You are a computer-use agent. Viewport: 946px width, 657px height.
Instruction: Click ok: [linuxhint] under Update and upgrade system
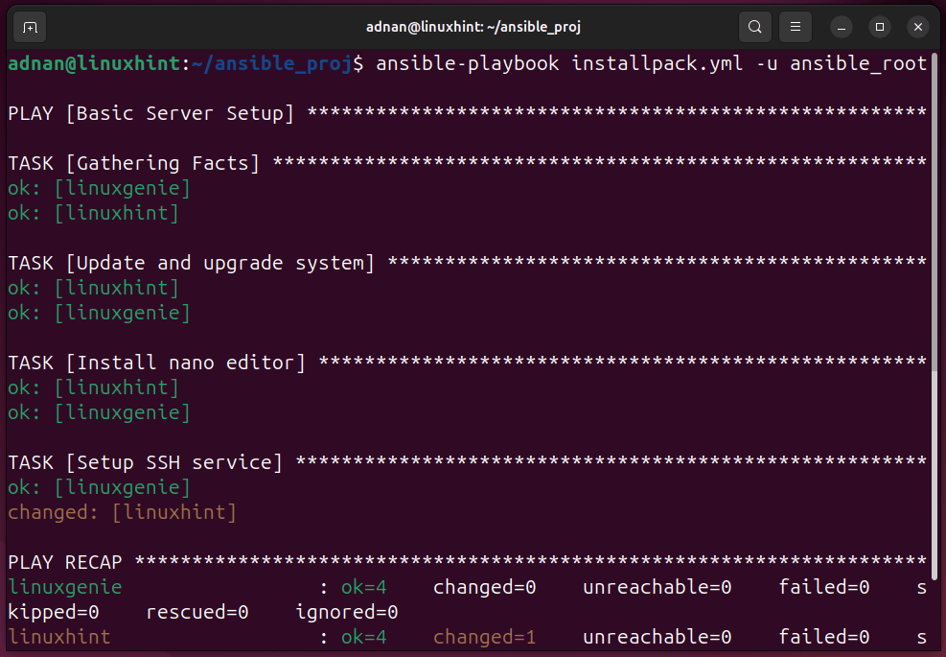94,288
